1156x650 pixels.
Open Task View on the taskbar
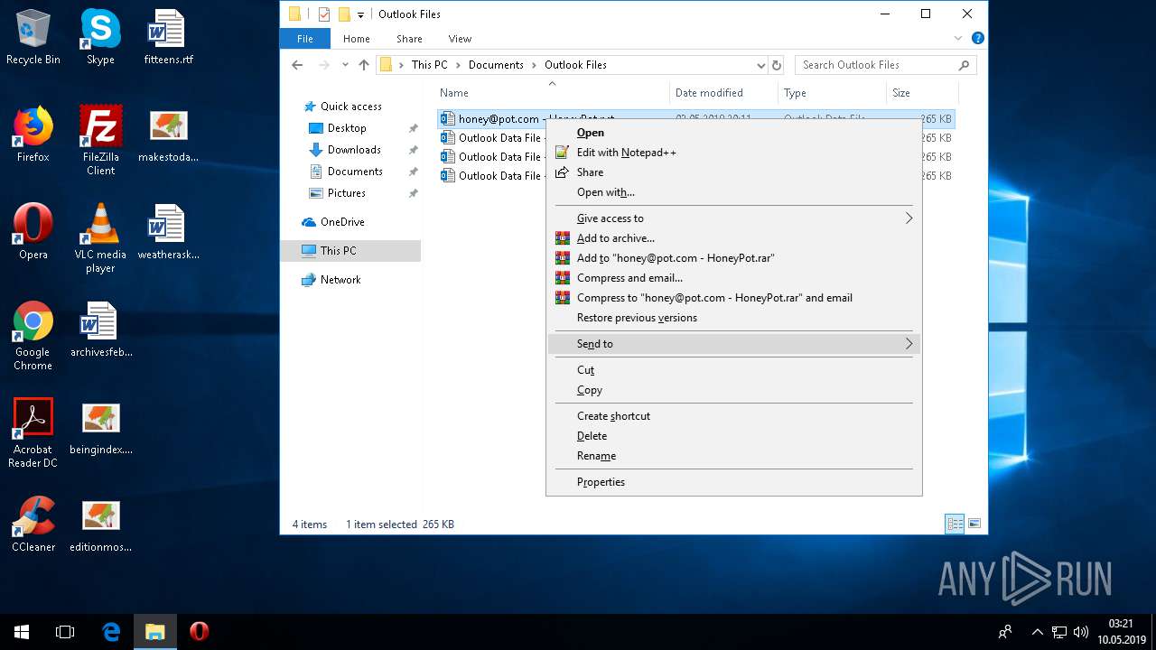click(x=65, y=632)
